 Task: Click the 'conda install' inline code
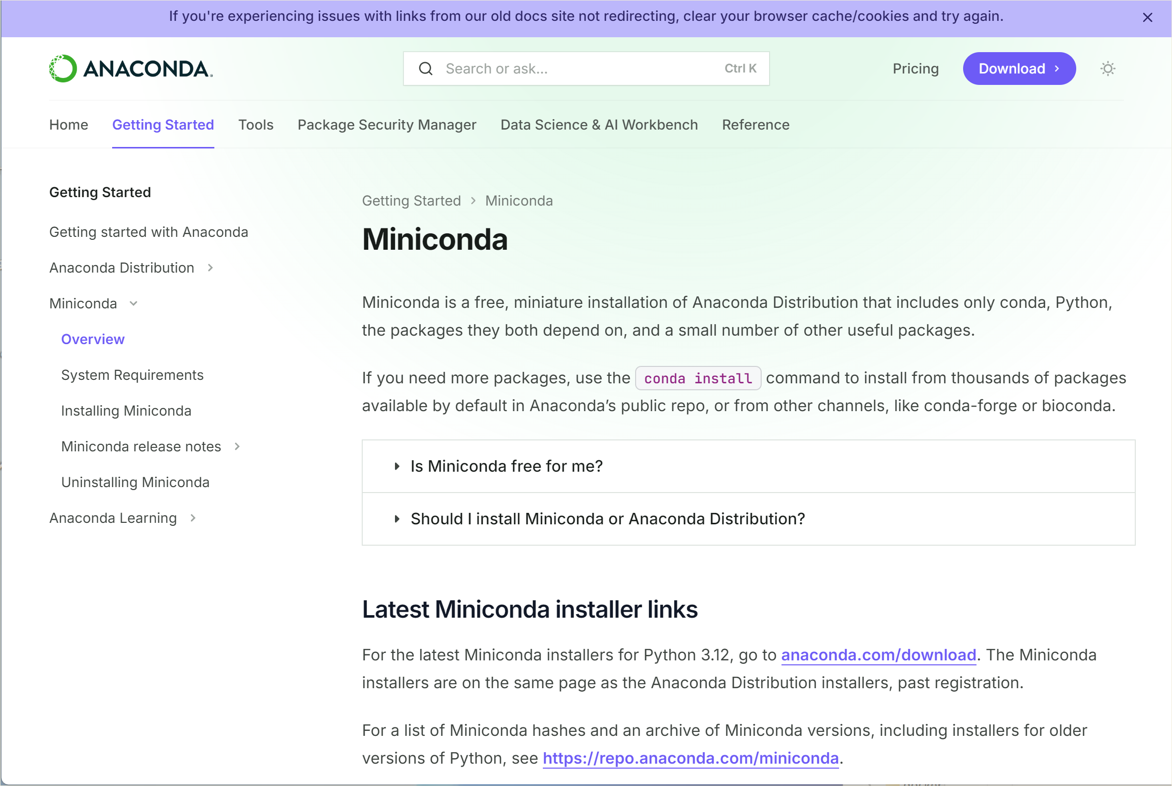[698, 378]
